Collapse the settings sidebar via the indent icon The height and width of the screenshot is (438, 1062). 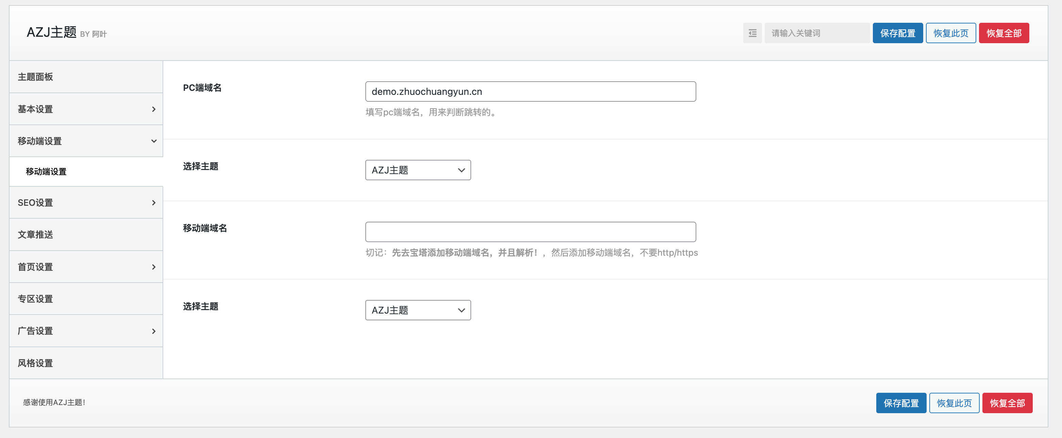(752, 33)
